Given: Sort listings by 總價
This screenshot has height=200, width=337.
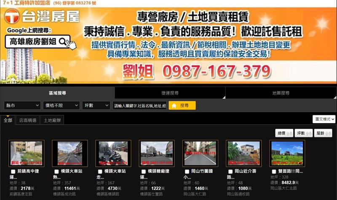Looking at the screenshot, I should pos(284,133).
